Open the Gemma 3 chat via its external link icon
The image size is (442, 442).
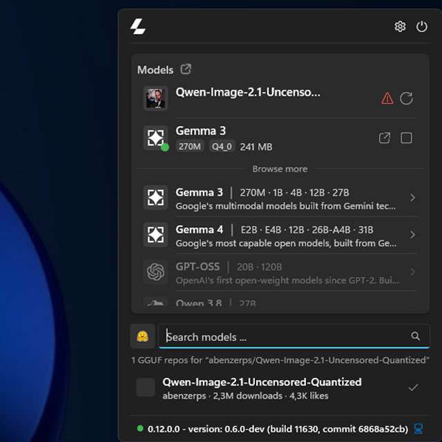coord(385,138)
